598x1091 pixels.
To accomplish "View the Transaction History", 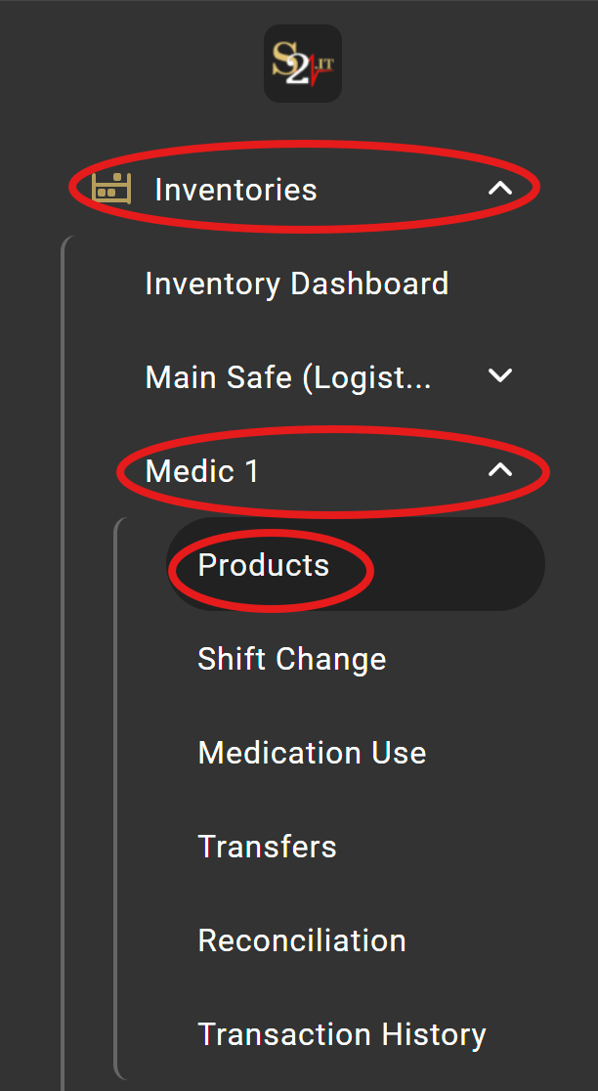I will pyautogui.click(x=342, y=1033).
